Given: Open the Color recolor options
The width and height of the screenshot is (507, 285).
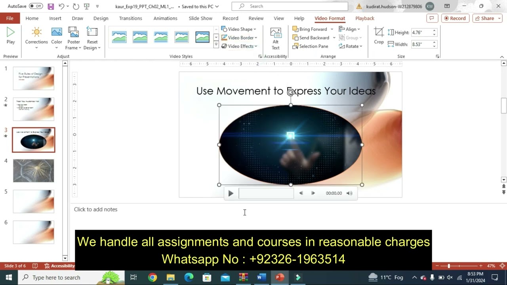Looking at the screenshot, I should pos(57,38).
